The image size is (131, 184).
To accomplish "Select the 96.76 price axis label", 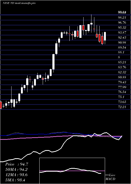I will click(122, 23).
